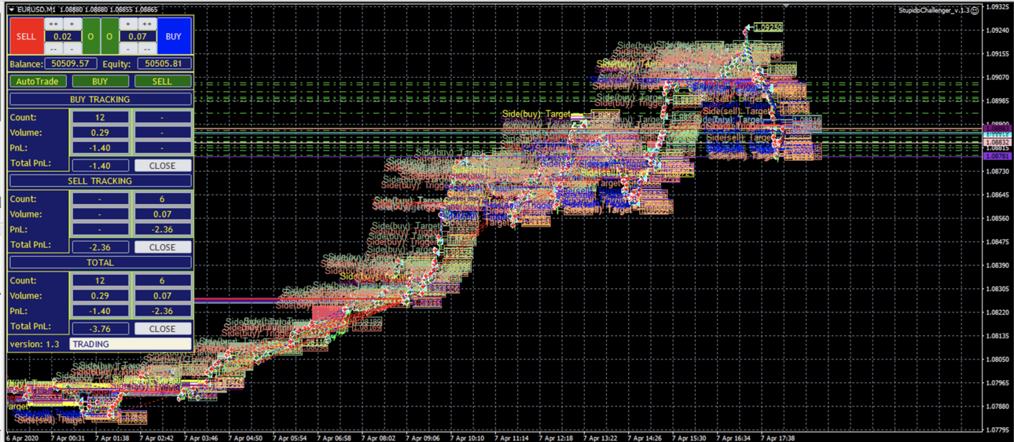The image size is (1014, 442).
Task: Click the 1.09250 price tag on chart
Action: [x=768, y=27]
